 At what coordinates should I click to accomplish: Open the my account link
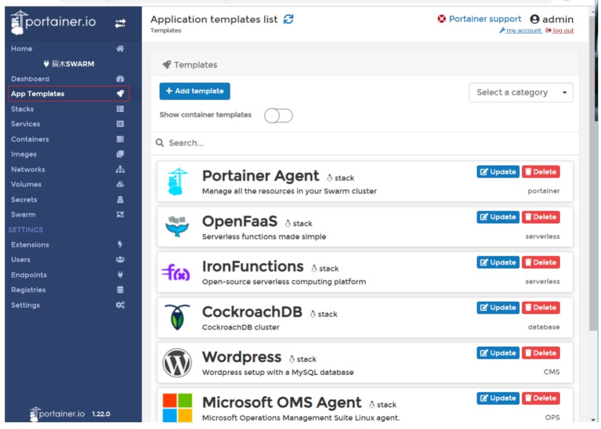(520, 31)
